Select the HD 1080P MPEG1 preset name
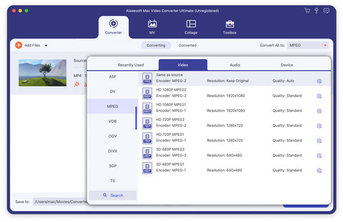The image size is (343, 222). pos(171,104)
